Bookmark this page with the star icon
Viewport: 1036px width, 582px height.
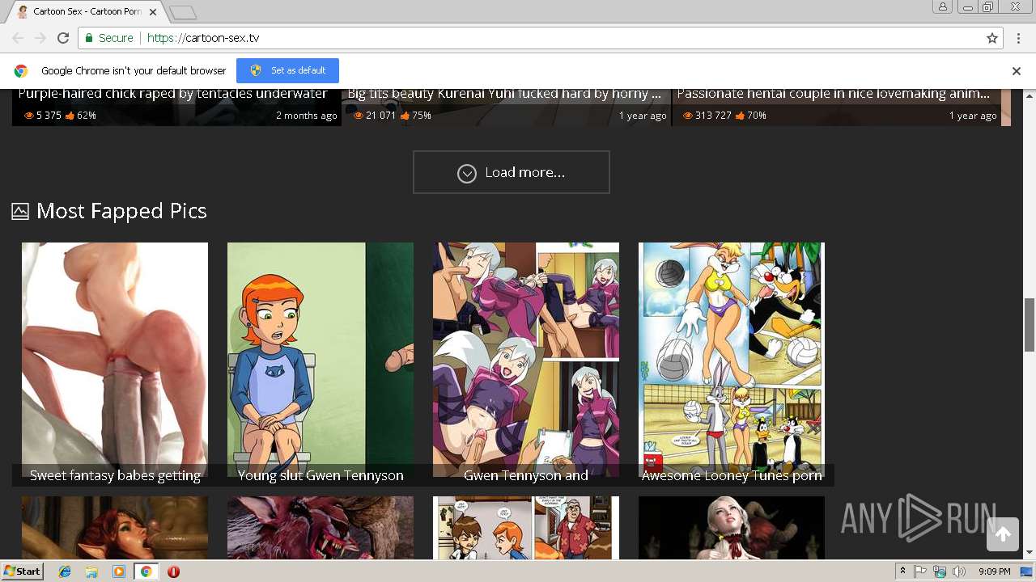(x=992, y=38)
